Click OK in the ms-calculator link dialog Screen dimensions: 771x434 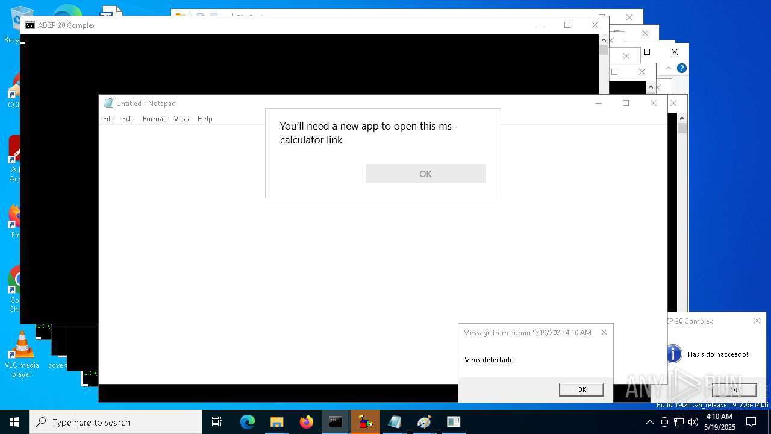click(425, 174)
